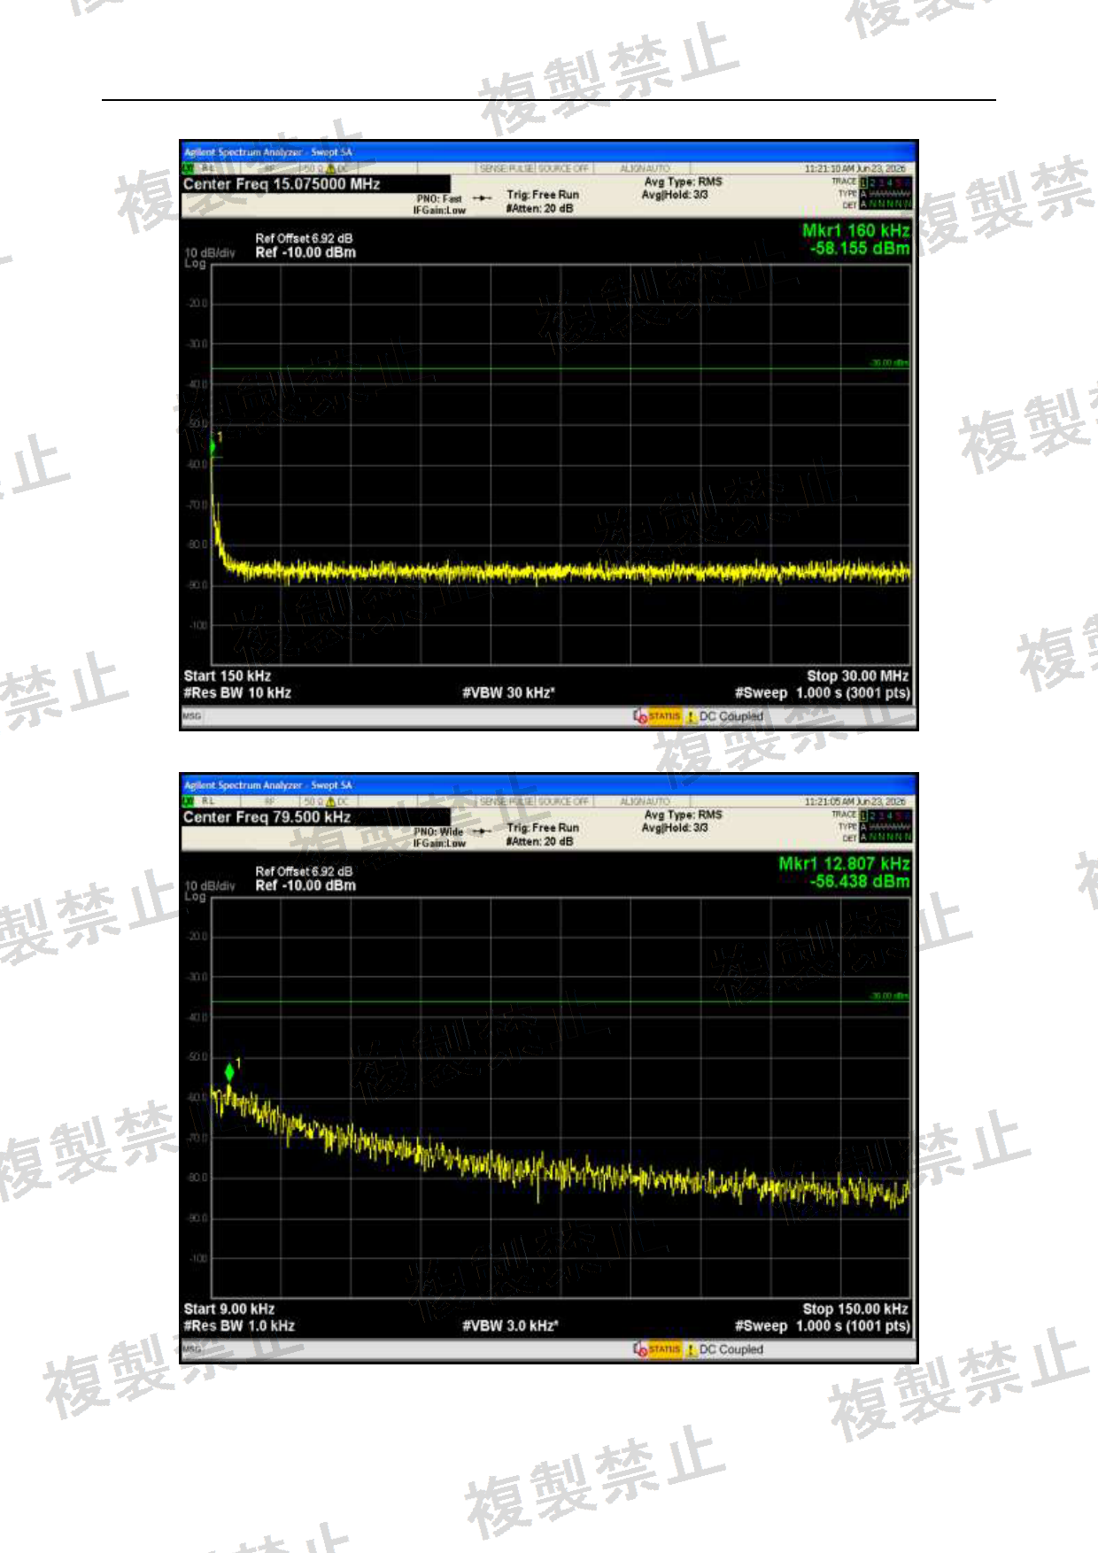The height and width of the screenshot is (1553, 1098).
Task: Click the PNO: Wide setting
Action: [x=439, y=832]
